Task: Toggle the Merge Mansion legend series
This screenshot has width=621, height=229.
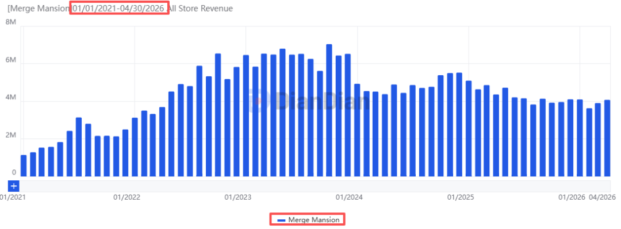Action: (x=308, y=219)
